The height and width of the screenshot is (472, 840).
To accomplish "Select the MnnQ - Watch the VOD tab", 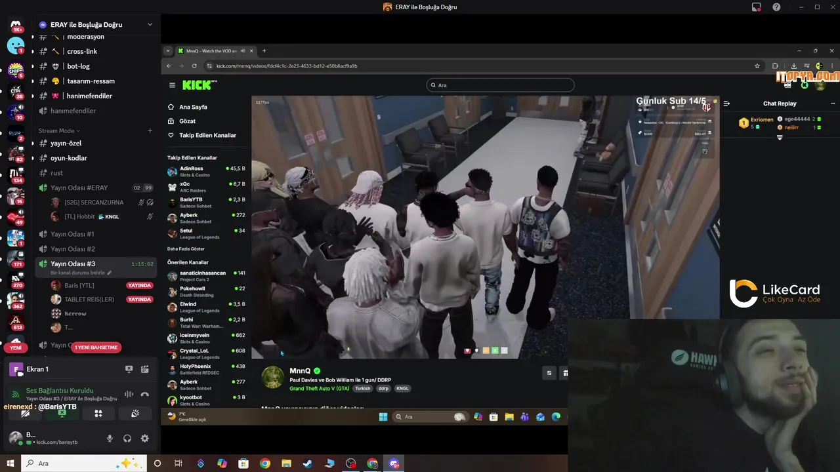I will (215, 50).
